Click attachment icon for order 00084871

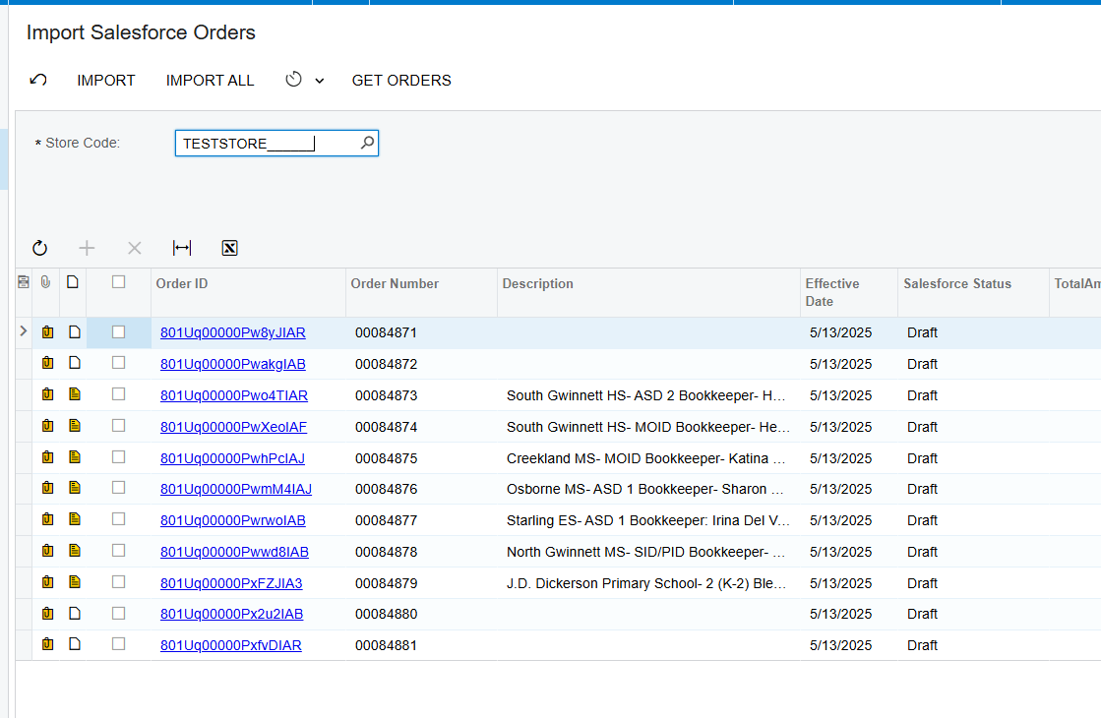pos(48,332)
